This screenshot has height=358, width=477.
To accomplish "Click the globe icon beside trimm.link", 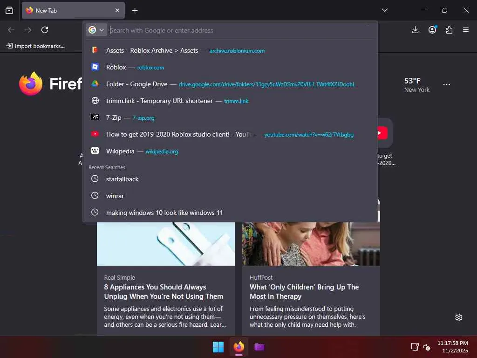I will (95, 101).
